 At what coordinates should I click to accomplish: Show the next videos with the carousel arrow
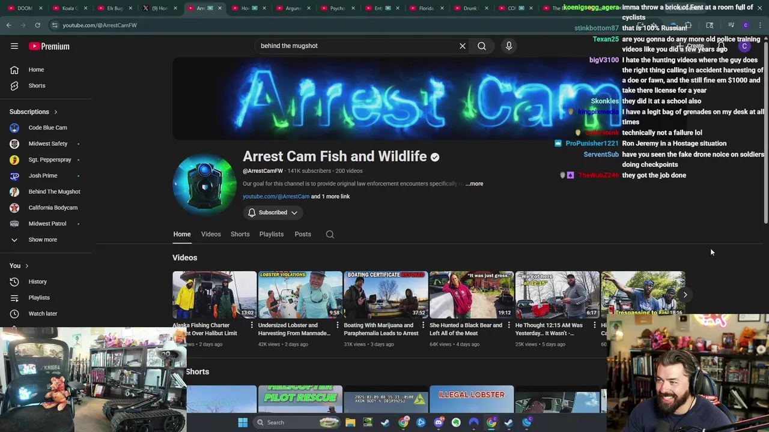coord(685,295)
